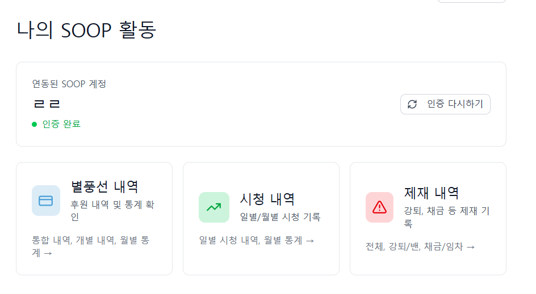Click the 연동된 SOOP 계정 label
The height and width of the screenshot is (294, 536).
69,84
